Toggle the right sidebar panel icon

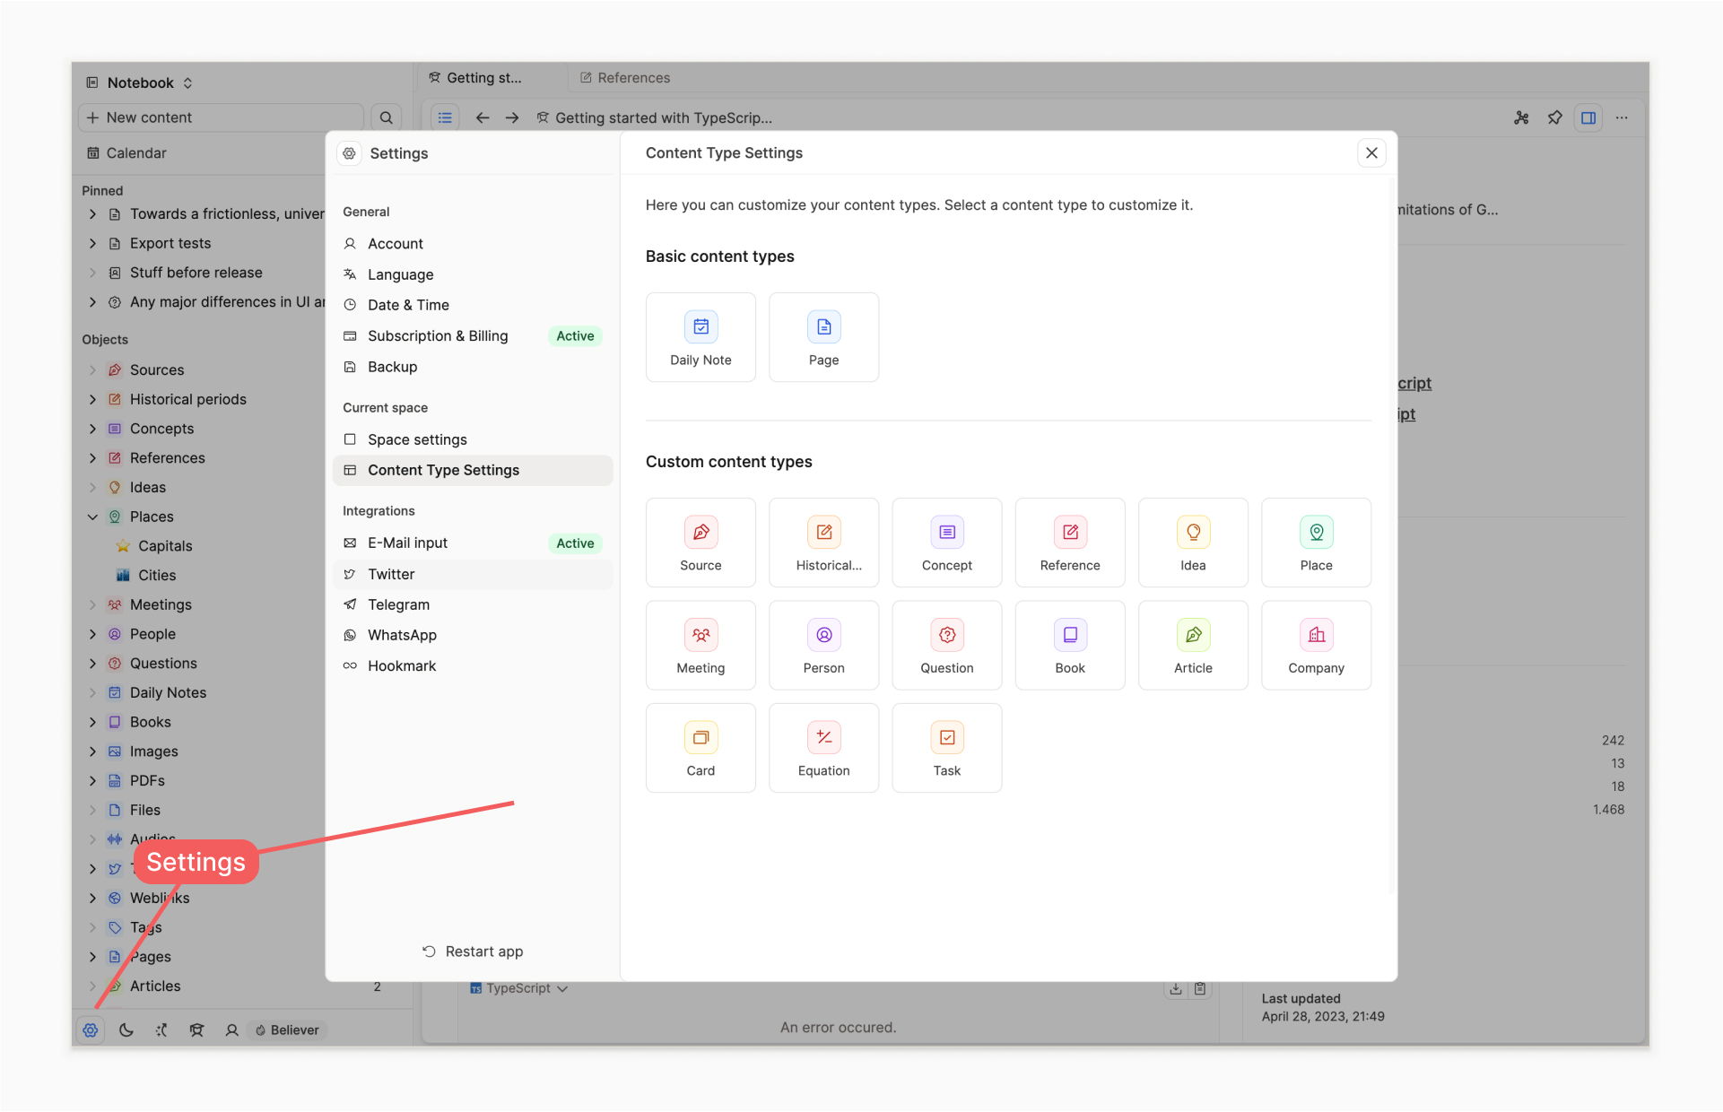tap(1588, 117)
